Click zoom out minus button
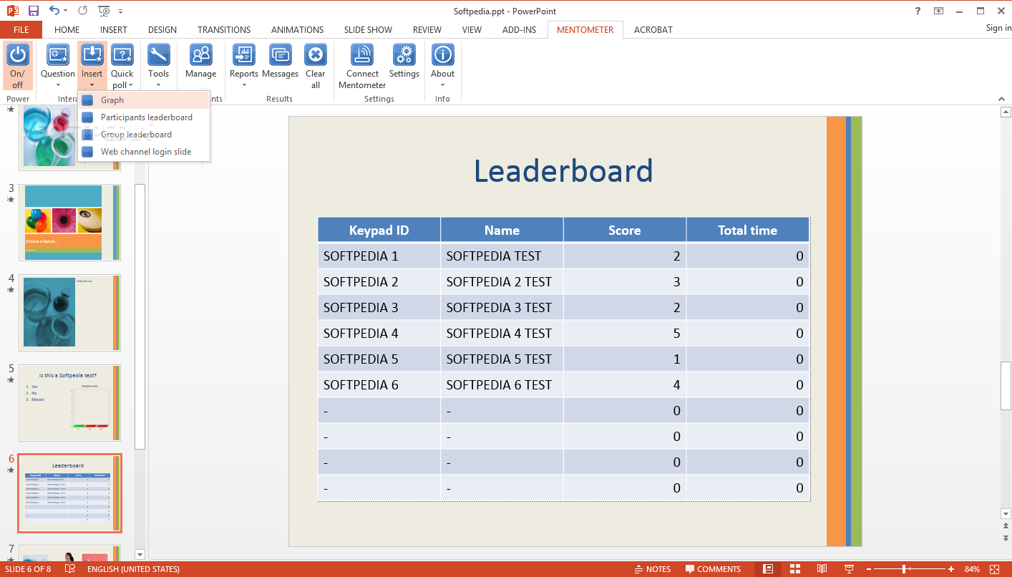This screenshot has width=1012, height=577. coord(869,569)
